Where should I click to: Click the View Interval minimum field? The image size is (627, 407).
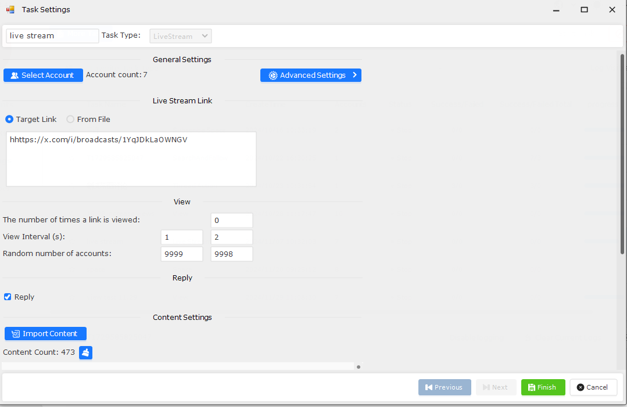[x=181, y=237]
